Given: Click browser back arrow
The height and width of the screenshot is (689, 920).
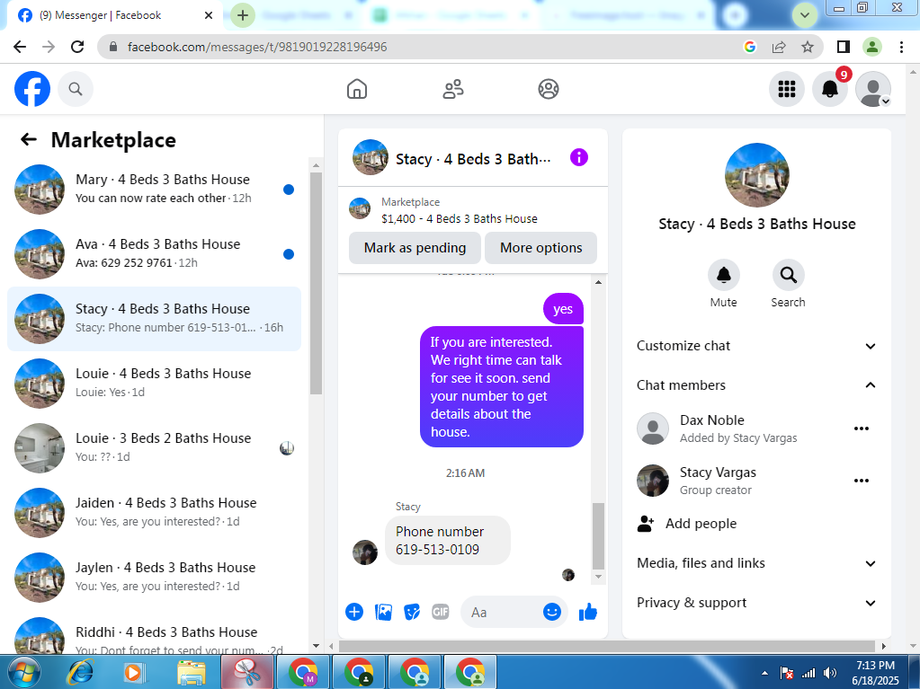Looking at the screenshot, I should click(x=20, y=47).
